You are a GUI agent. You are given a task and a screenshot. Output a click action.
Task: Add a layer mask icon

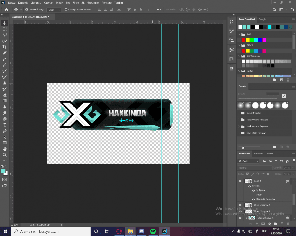[263, 224]
